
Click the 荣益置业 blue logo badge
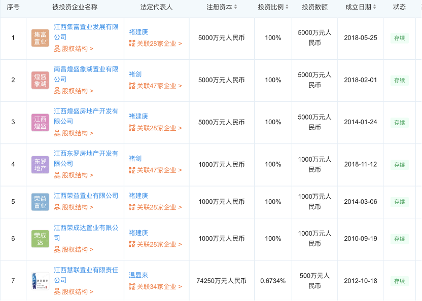pyautogui.click(x=40, y=202)
